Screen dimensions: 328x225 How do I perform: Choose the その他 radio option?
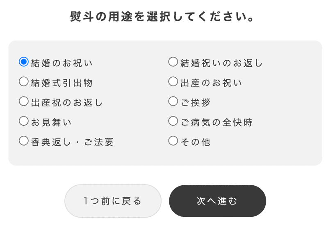click(173, 141)
